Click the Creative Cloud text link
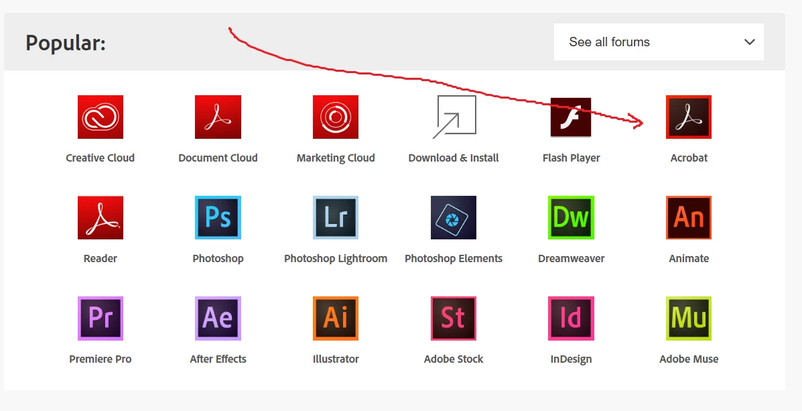The height and width of the screenshot is (411, 802). 101,158
